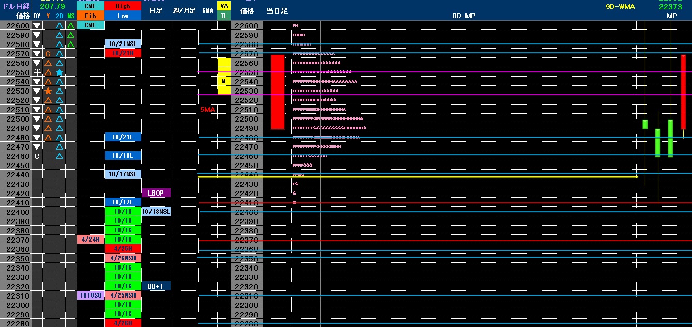Click the green NS triangle in row 22590

point(71,35)
